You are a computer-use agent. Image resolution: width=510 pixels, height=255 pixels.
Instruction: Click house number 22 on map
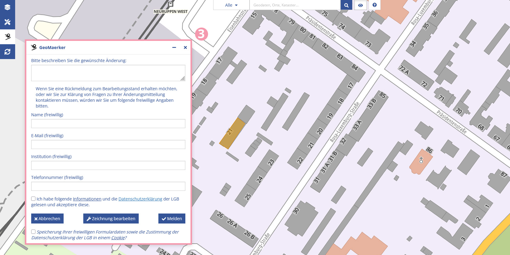point(300,160)
